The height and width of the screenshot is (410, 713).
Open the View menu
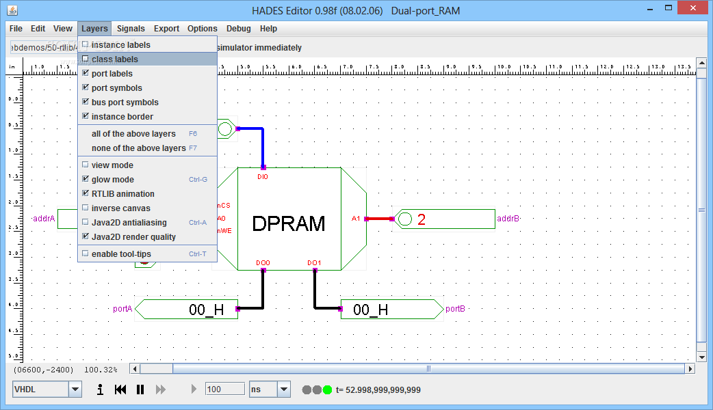click(x=63, y=29)
